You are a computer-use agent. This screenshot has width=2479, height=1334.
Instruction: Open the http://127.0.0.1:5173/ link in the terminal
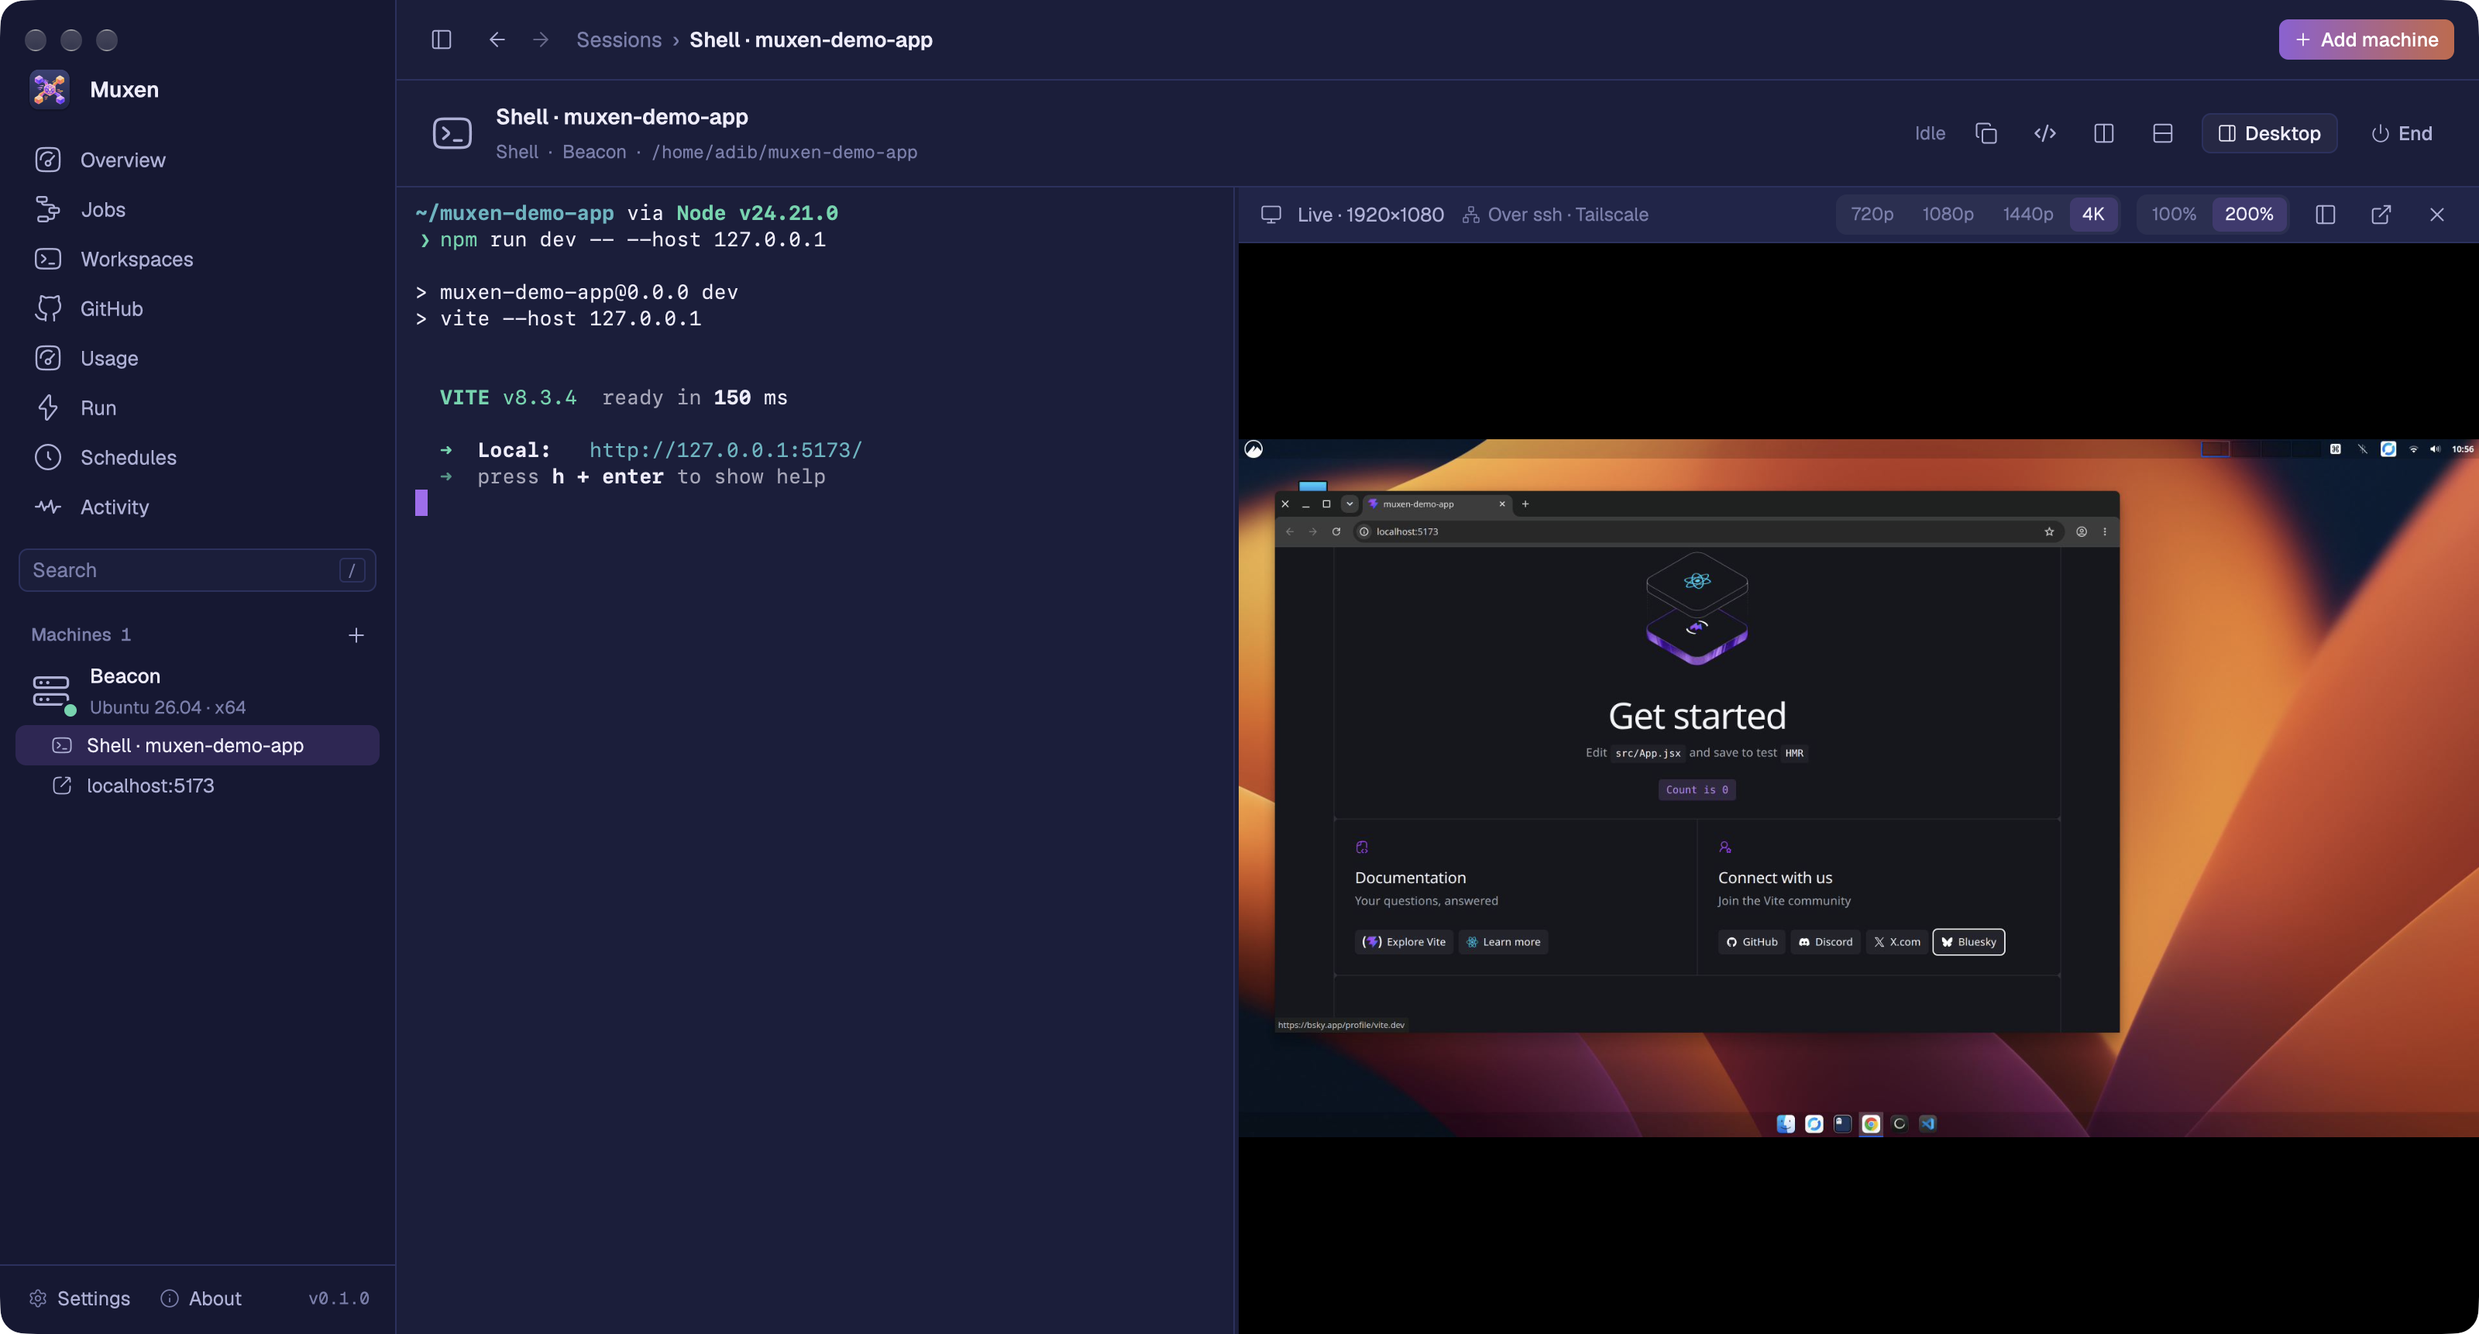click(x=726, y=449)
